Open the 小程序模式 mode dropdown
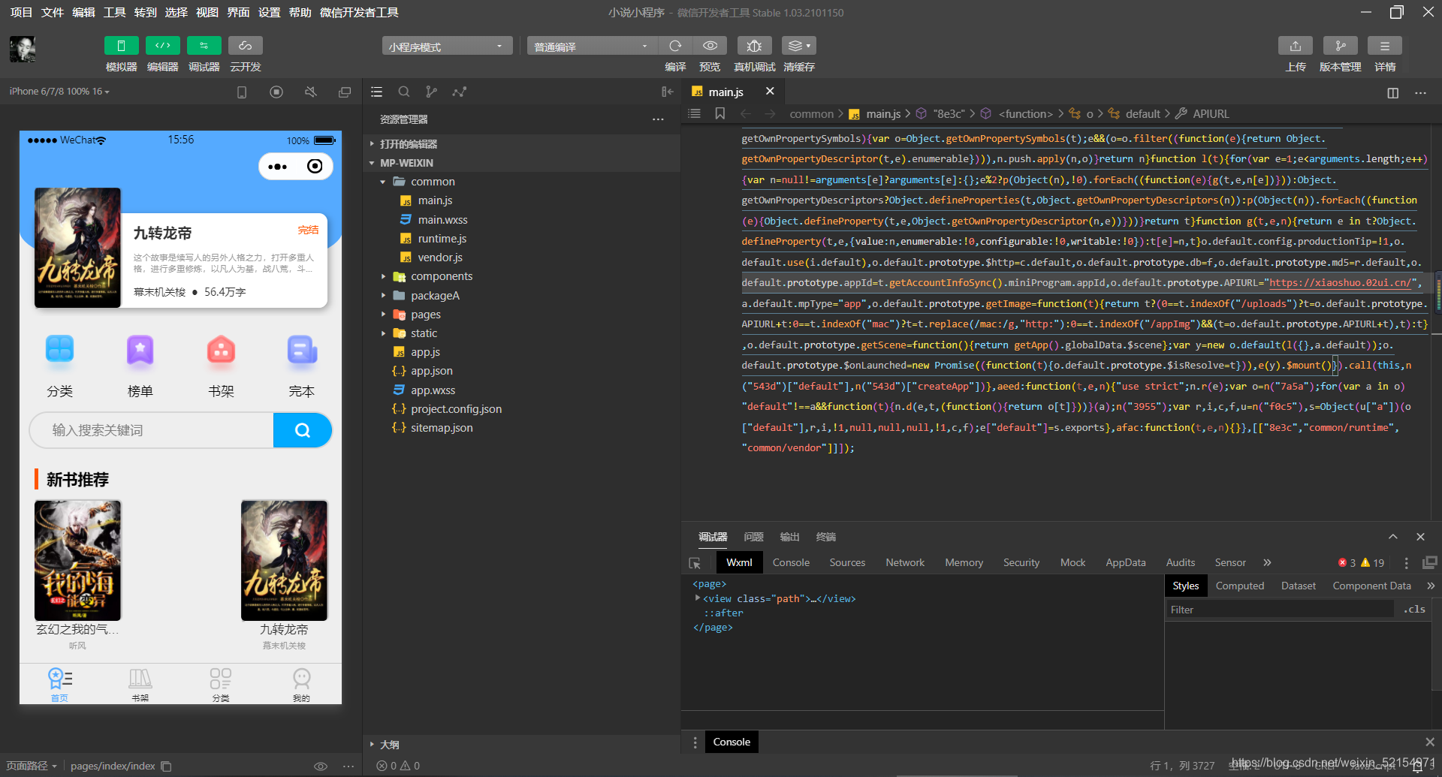Screen dimensions: 1442x777 447,47
